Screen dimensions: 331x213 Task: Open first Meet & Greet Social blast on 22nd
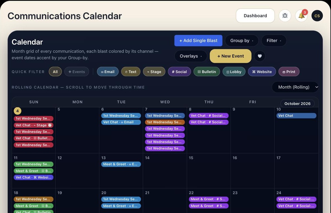(x=208, y=199)
